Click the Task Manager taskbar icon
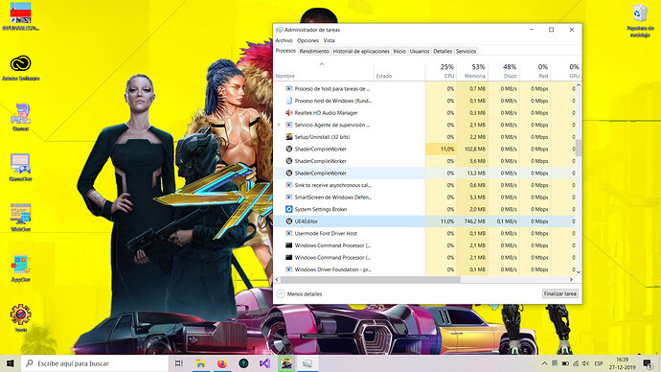 pyautogui.click(x=308, y=363)
